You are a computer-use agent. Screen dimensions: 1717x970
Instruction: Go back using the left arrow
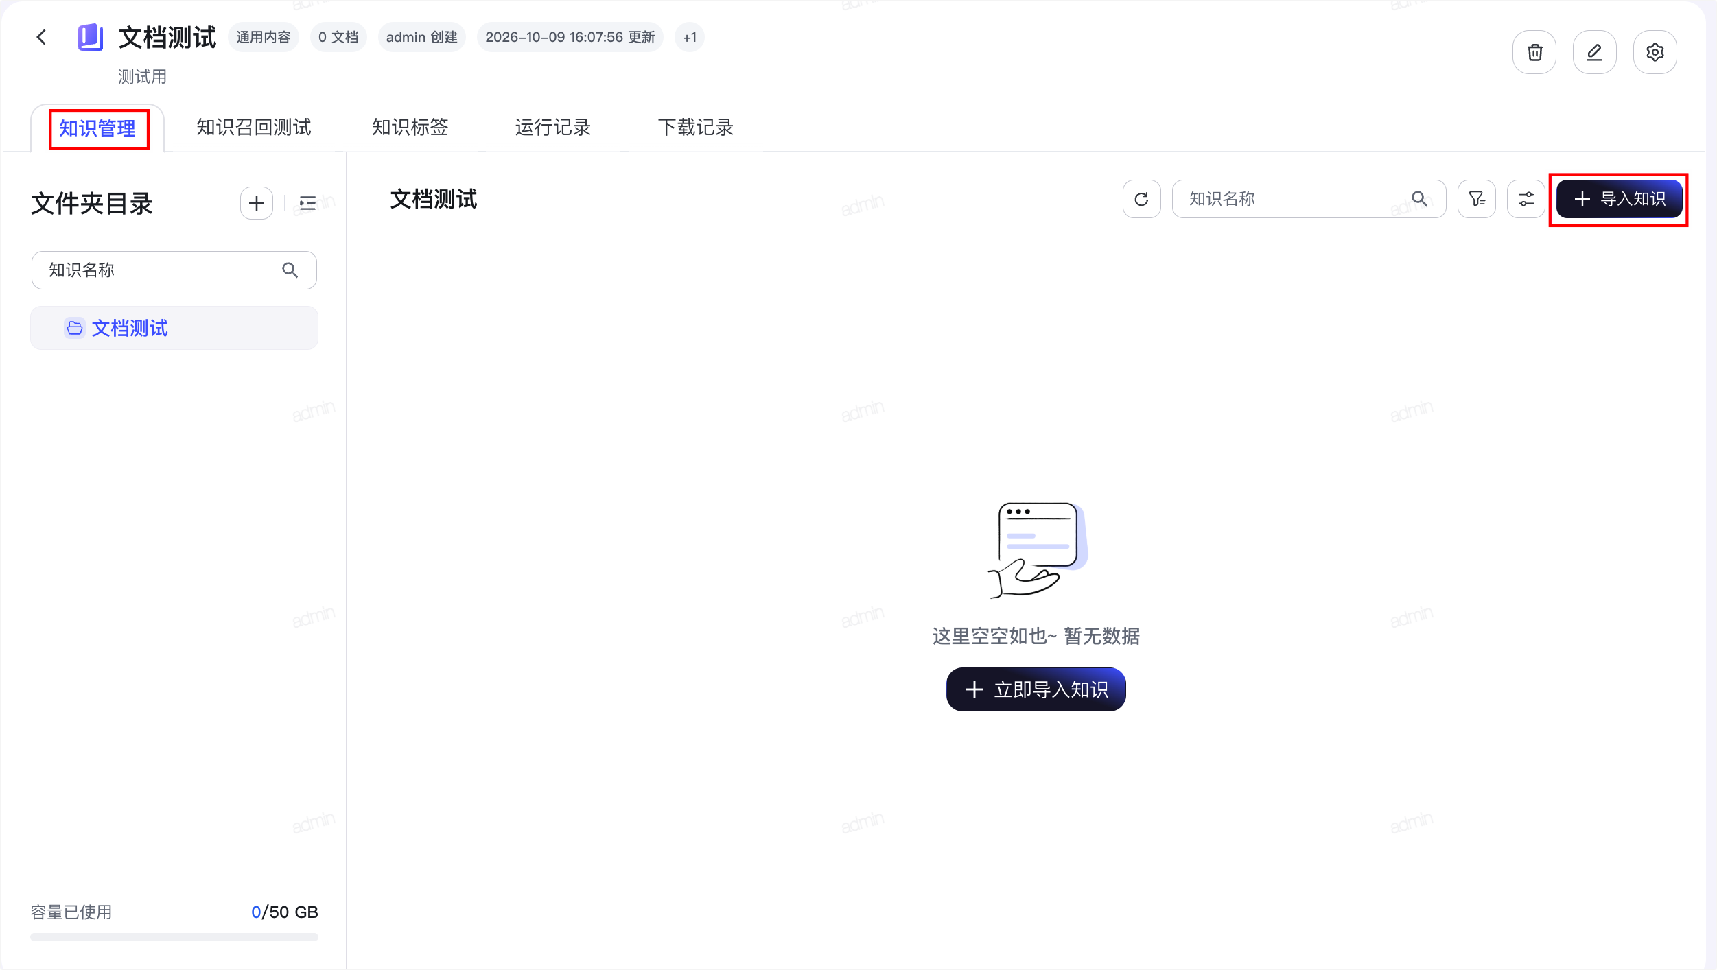pyautogui.click(x=41, y=37)
